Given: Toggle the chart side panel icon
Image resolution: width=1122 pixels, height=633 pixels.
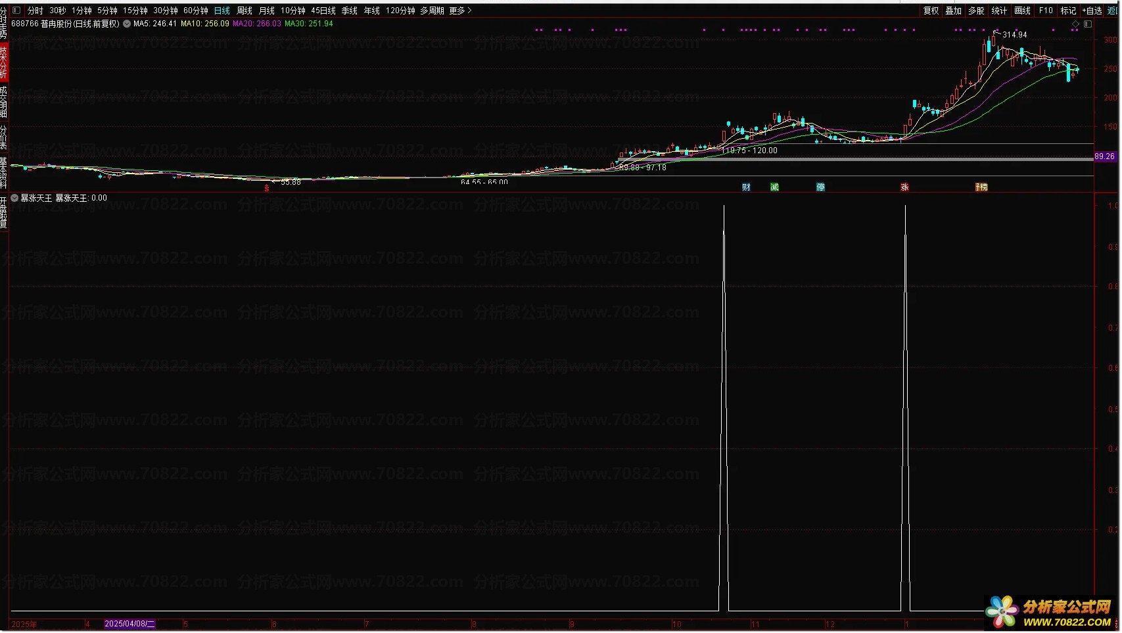Looking at the screenshot, I should click(x=1088, y=24).
